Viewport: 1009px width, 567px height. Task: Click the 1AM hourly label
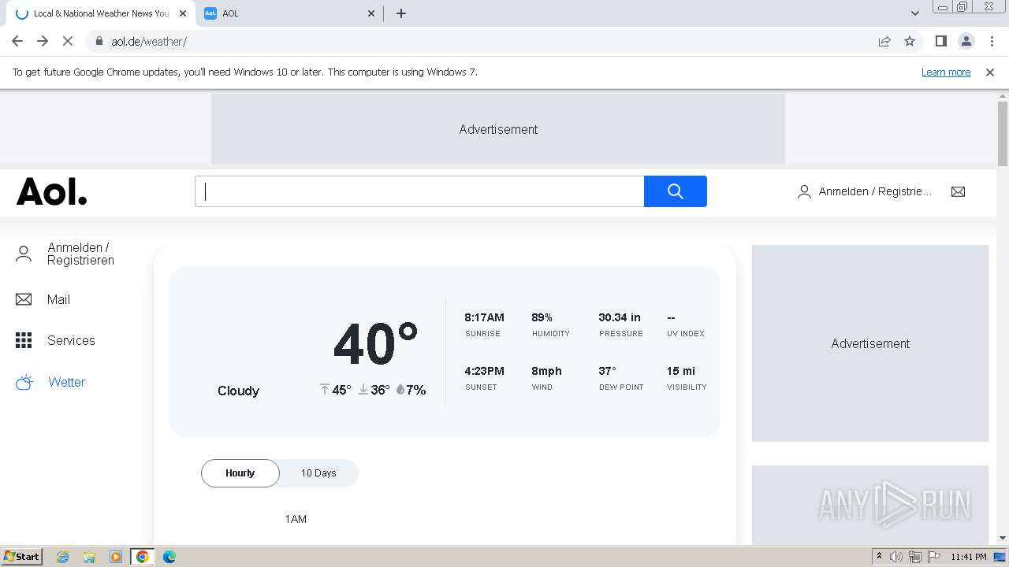pos(296,519)
